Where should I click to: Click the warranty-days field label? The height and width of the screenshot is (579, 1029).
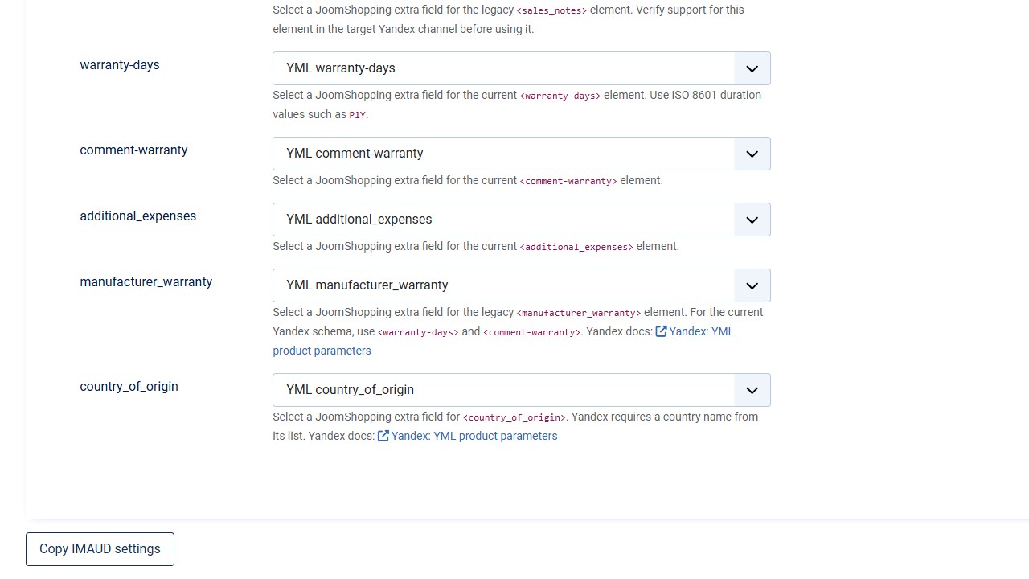120,65
